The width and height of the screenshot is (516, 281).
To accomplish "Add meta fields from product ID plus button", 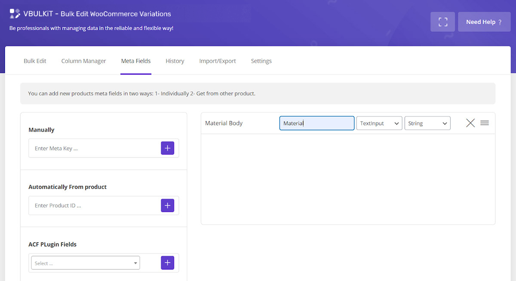I will [x=167, y=205].
